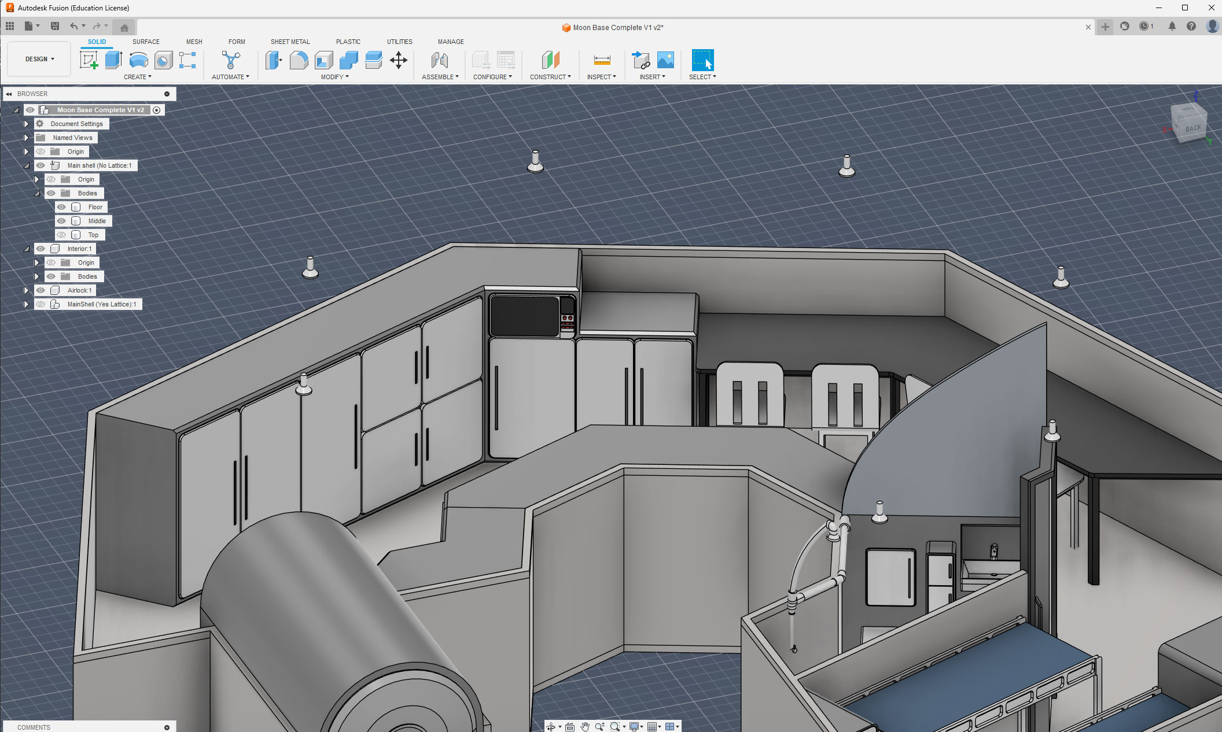Image resolution: width=1222 pixels, height=732 pixels.
Task: Switch to the SHEET METAL tab
Action: click(x=290, y=42)
